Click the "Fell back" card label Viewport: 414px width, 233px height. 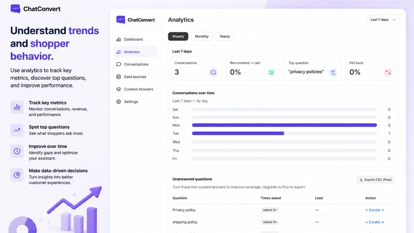[356, 63]
